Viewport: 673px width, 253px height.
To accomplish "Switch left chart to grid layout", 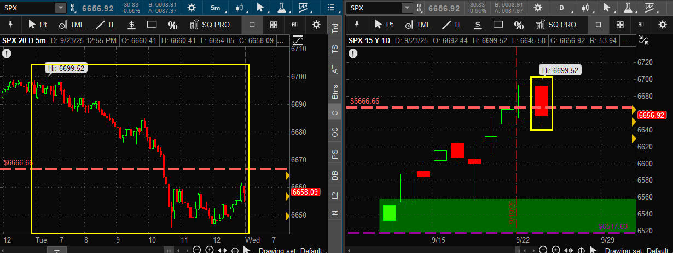I will point(274,25).
